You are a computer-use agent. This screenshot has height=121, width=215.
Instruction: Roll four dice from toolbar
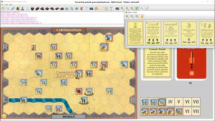(x=47, y=9)
